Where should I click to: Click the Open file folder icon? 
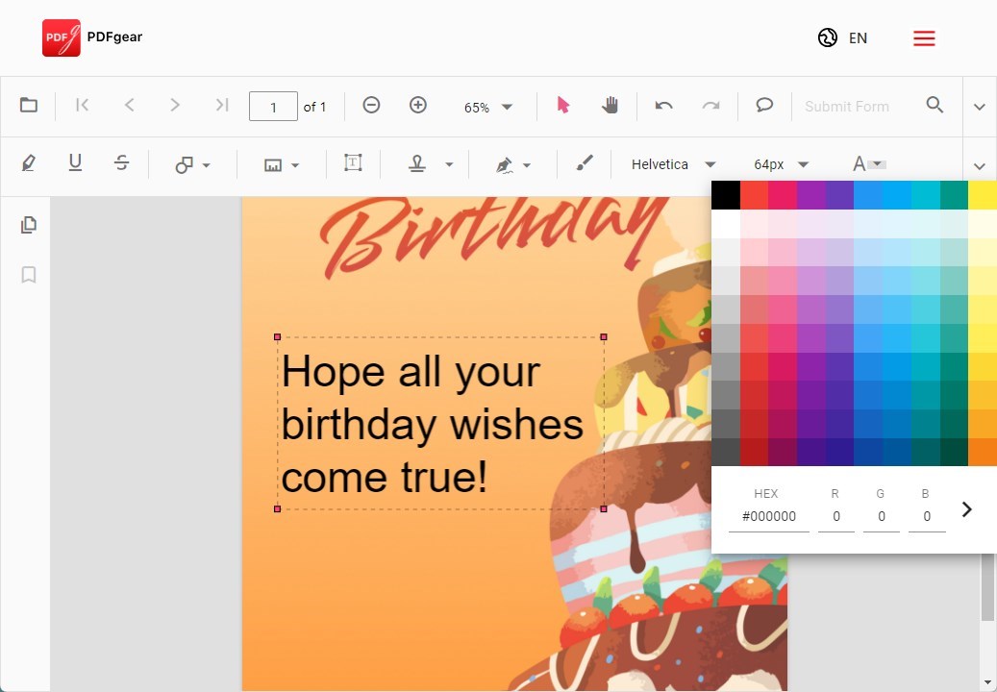pyautogui.click(x=29, y=106)
